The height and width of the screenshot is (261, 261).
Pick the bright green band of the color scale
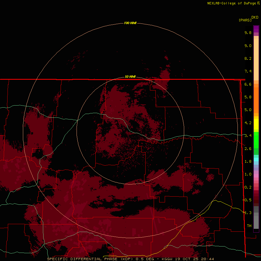[256, 140]
